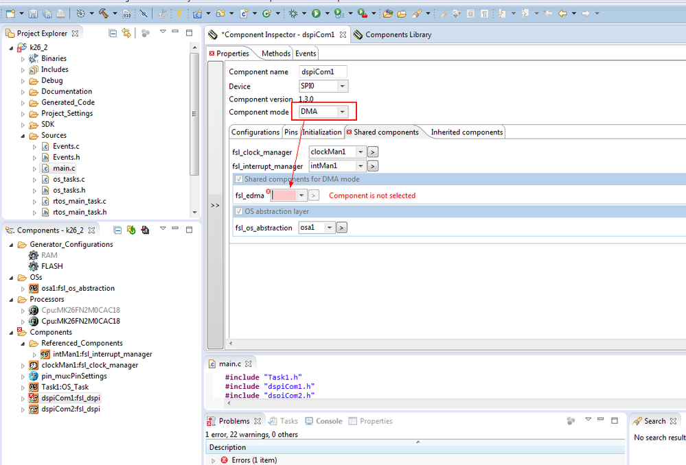The width and height of the screenshot is (686, 465).
Task: Go to clockMan1 component arrow button
Action: [372, 152]
